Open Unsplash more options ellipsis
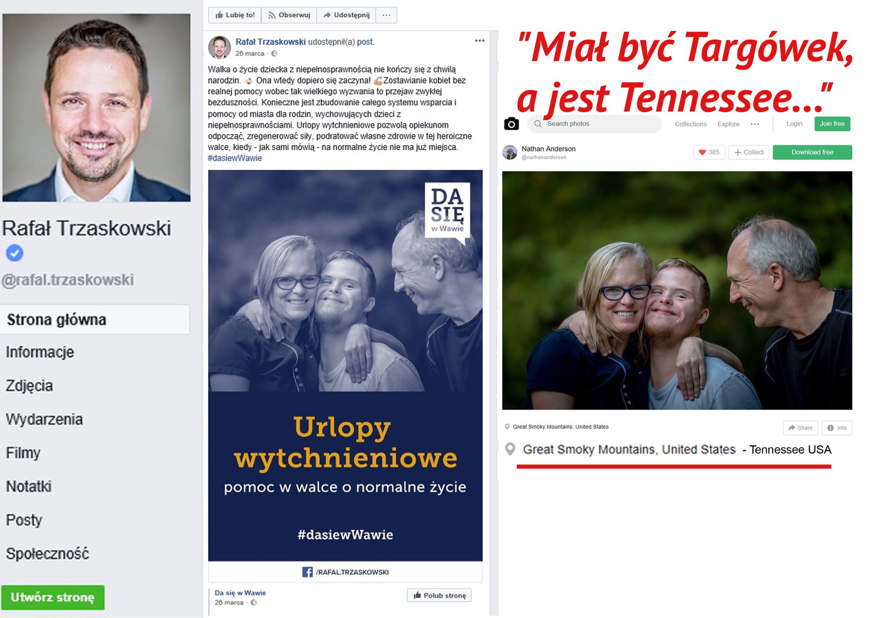Screen dimensions: 877x618 (755, 124)
